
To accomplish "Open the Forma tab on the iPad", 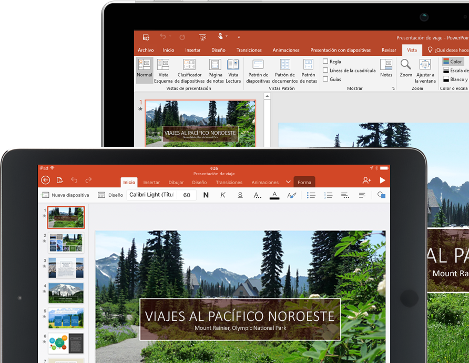I will pos(304,182).
